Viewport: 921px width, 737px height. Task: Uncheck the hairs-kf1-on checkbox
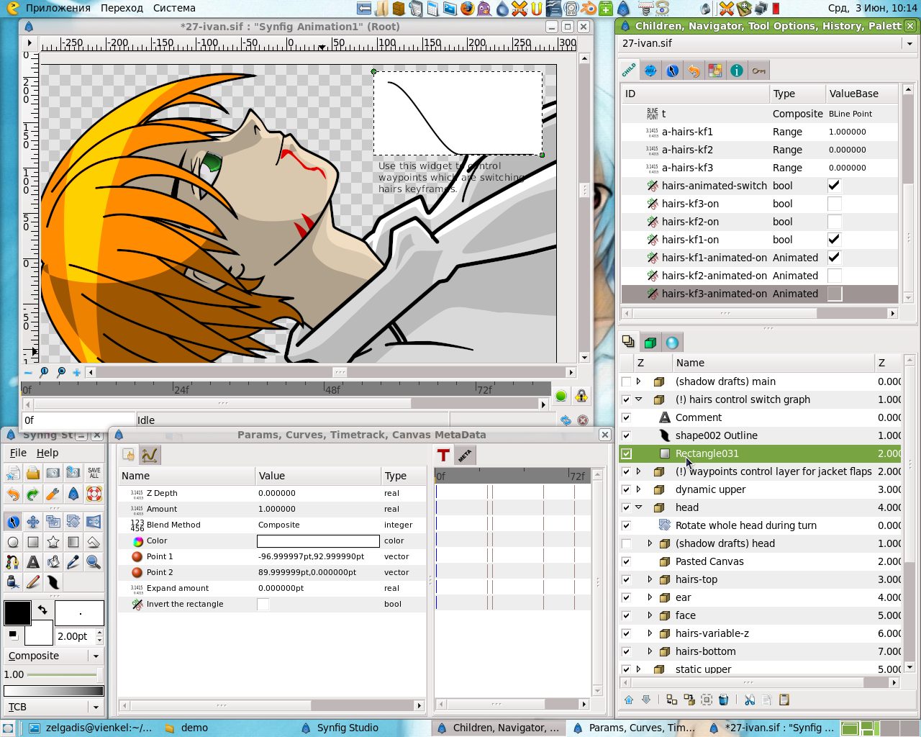(834, 240)
